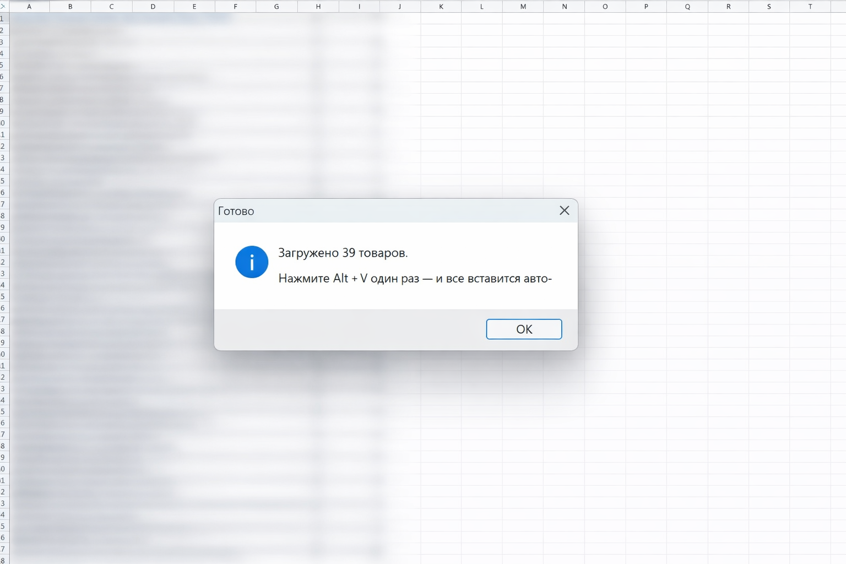Select column S header
The image size is (846, 564).
point(769,7)
